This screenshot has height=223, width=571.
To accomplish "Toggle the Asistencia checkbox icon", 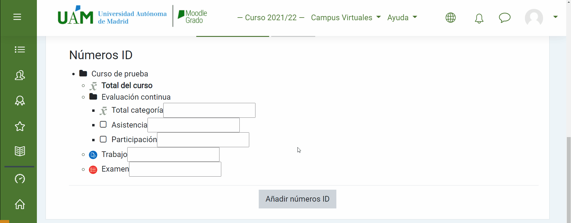I will (x=103, y=125).
